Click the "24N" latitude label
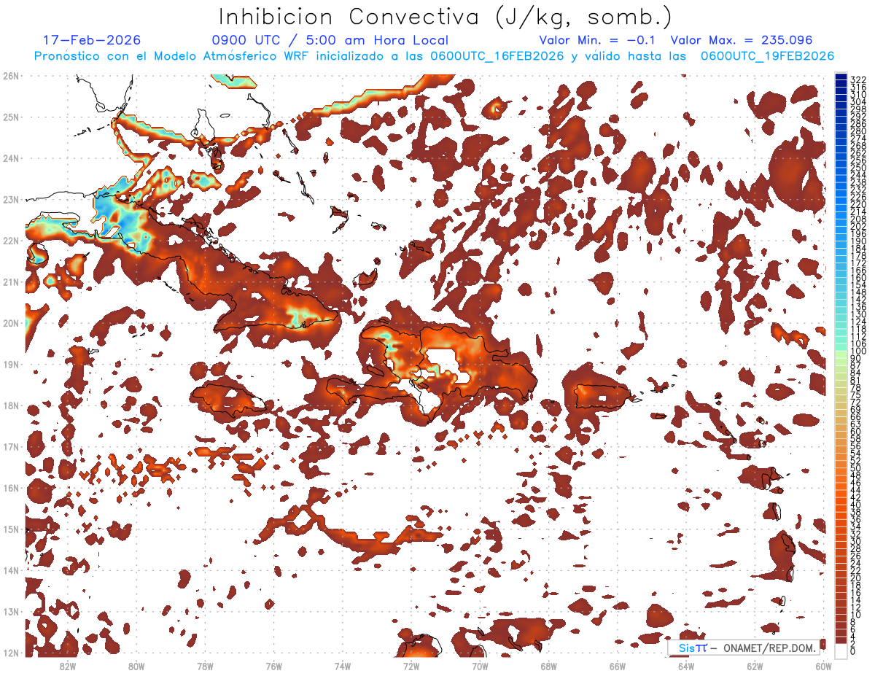 click(x=11, y=158)
